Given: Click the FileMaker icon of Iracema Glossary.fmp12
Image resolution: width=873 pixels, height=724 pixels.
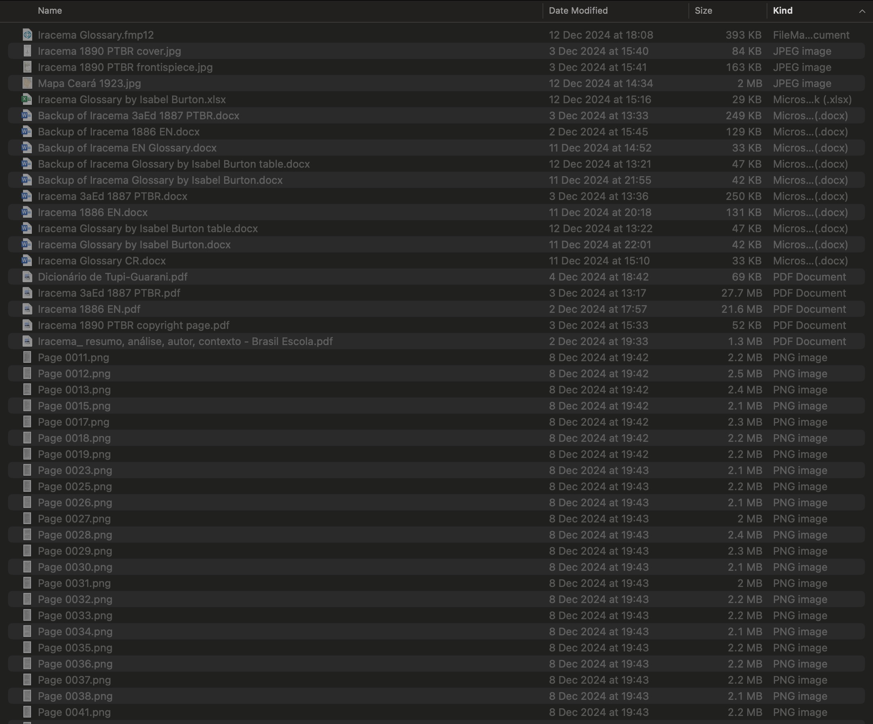Looking at the screenshot, I should pos(27,35).
